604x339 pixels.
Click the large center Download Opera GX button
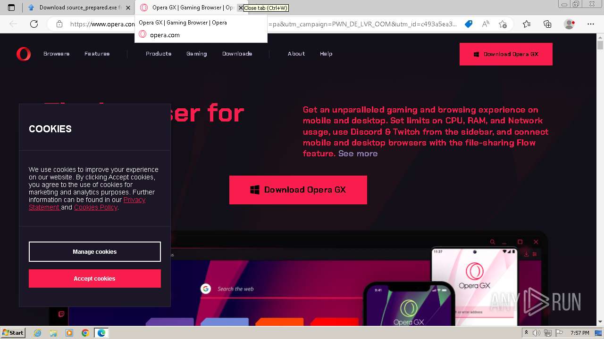(298, 190)
